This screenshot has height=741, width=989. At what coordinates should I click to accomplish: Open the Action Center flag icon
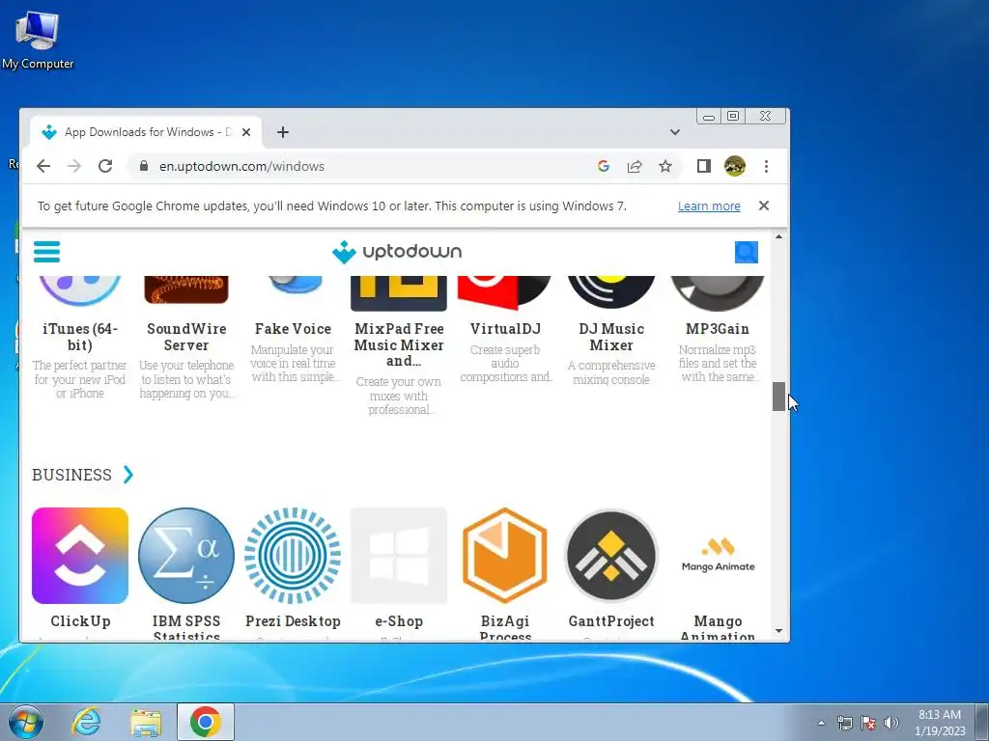868,723
